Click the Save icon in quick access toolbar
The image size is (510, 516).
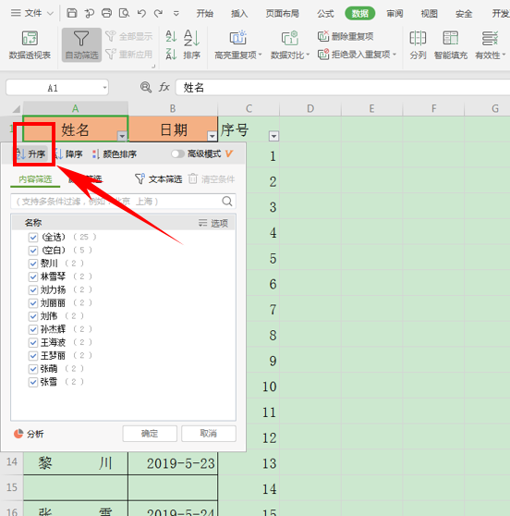click(x=72, y=13)
